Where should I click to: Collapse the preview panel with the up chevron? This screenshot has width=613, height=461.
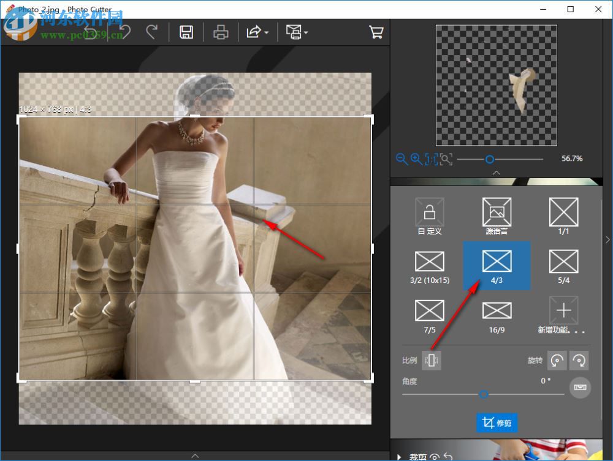pyautogui.click(x=497, y=173)
